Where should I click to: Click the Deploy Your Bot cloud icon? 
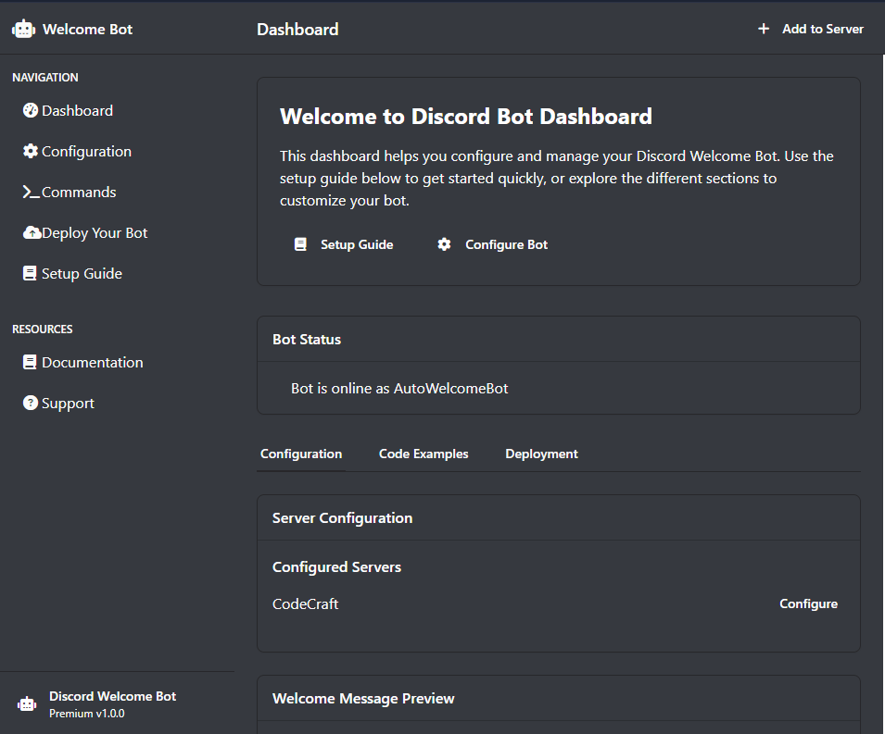pyautogui.click(x=31, y=233)
